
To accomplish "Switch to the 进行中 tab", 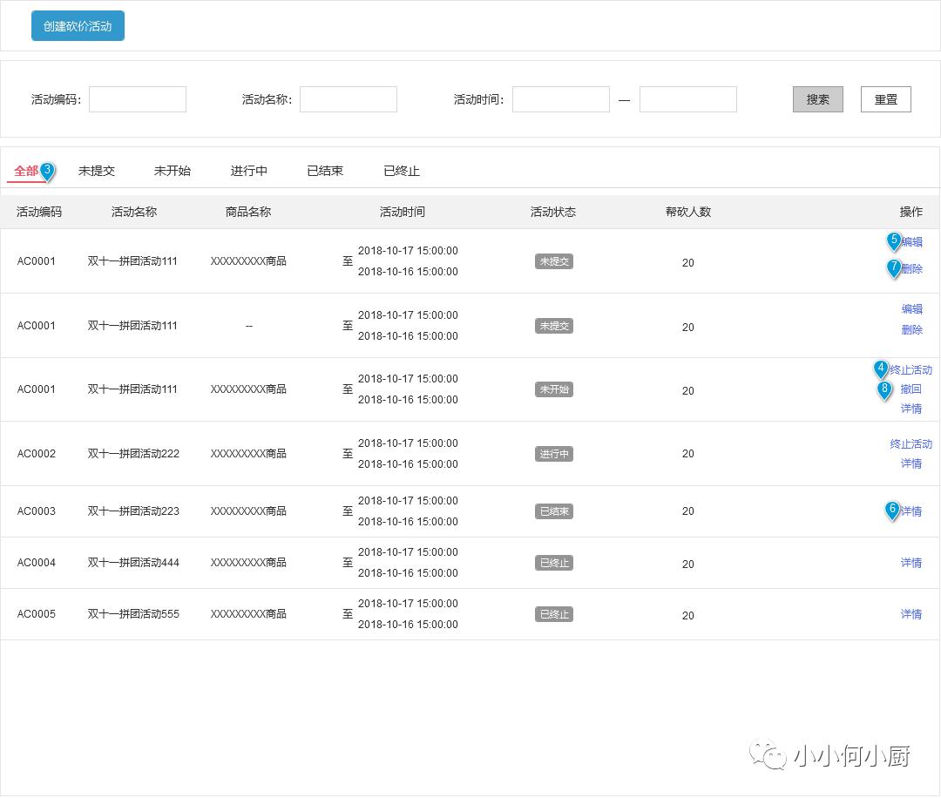I will [x=248, y=171].
